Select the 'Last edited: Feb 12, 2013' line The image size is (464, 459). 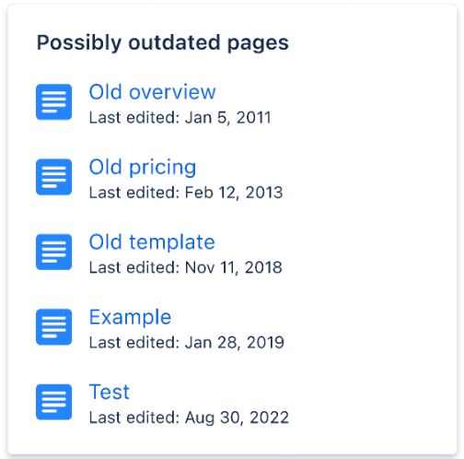click(186, 193)
